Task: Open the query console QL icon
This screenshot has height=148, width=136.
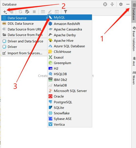Action: [57, 12]
